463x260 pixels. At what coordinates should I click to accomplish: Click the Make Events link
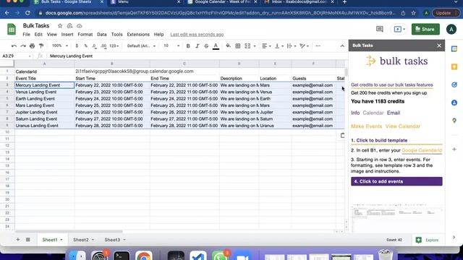tap(367, 126)
